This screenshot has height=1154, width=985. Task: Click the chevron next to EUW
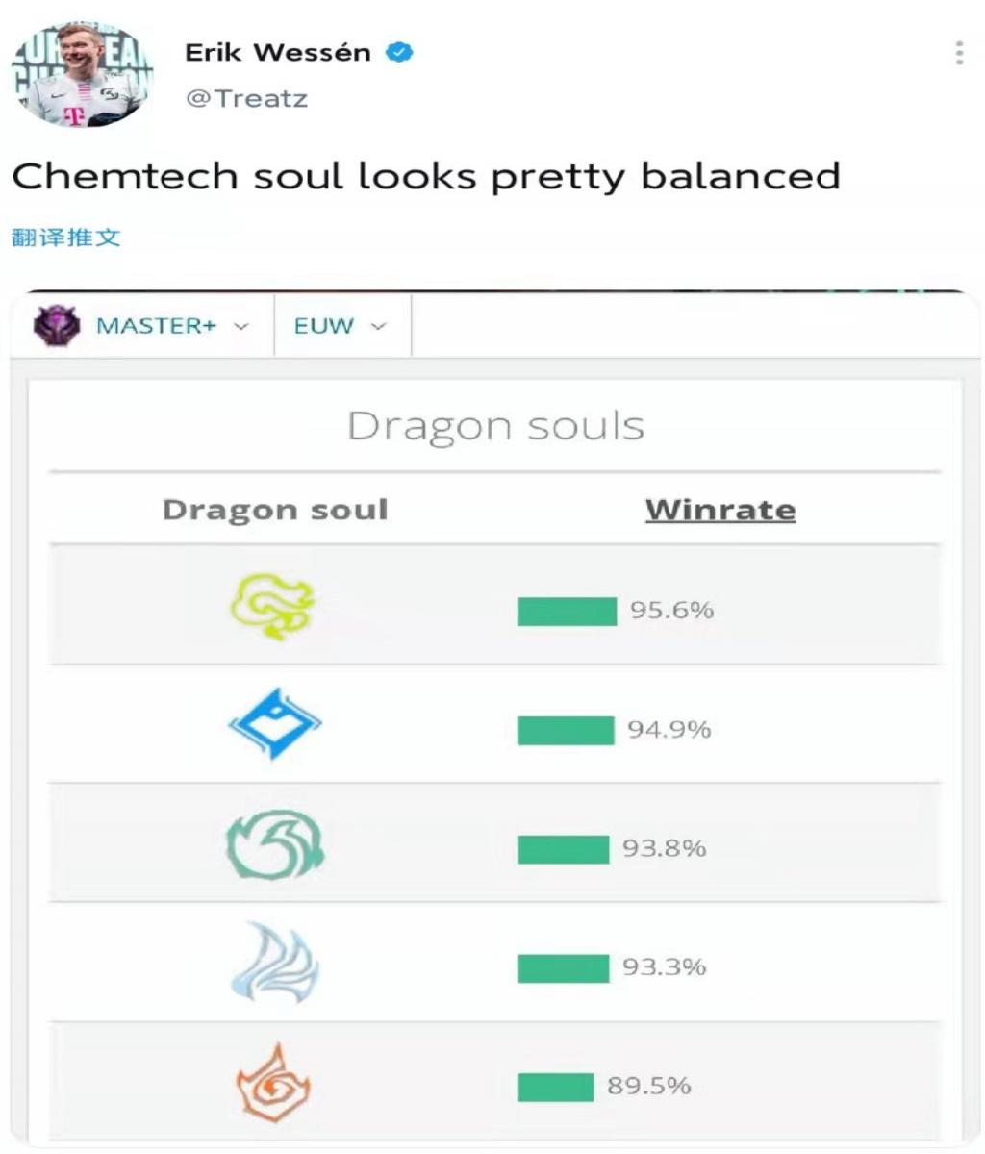378,327
